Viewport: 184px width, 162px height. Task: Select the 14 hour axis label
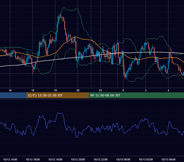click(x=10, y=90)
